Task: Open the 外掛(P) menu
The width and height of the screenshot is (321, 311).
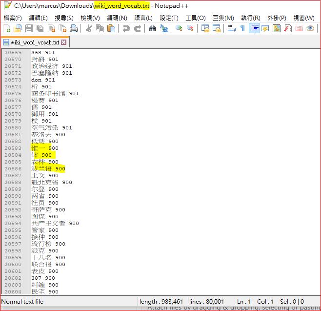Action: (277, 18)
